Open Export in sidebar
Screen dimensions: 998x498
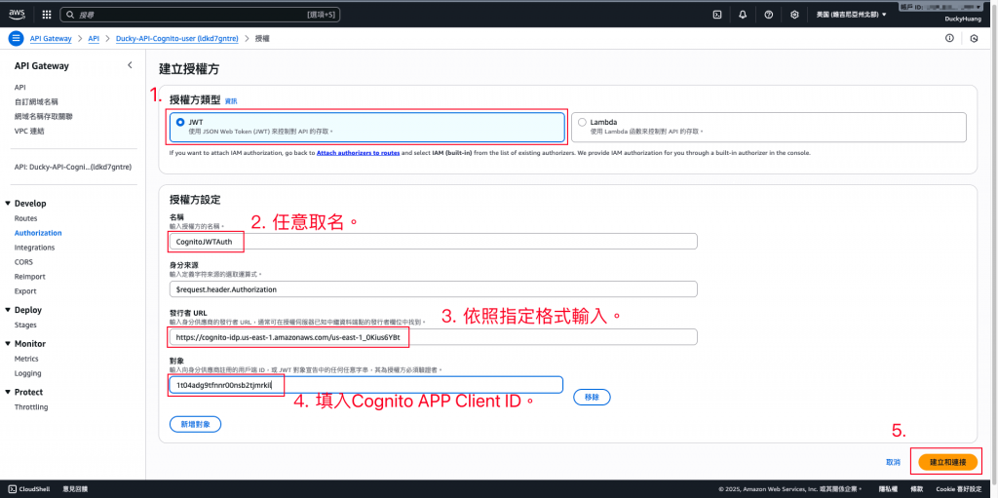tap(24, 291)
